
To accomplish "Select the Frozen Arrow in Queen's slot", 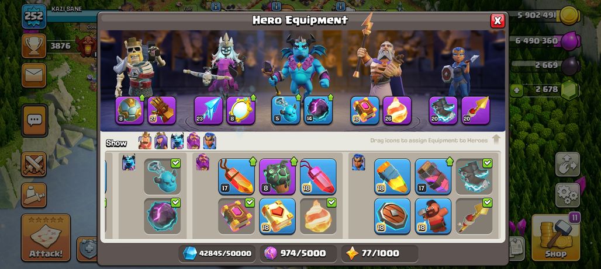I will (x=209, y=110).
